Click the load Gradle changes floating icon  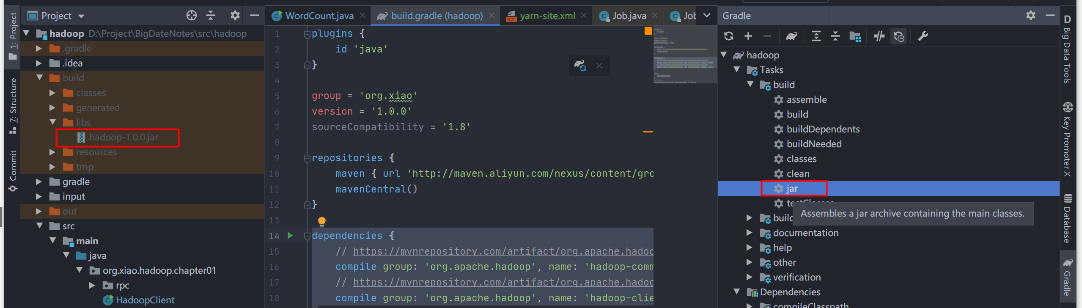coord(580,66)
